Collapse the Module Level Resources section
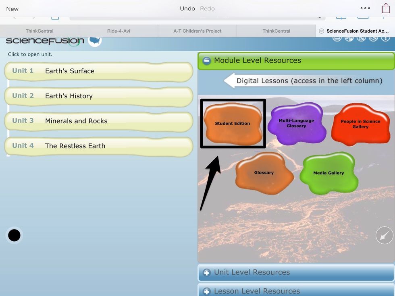Screen dimensions: 395x296 [207, 61]
